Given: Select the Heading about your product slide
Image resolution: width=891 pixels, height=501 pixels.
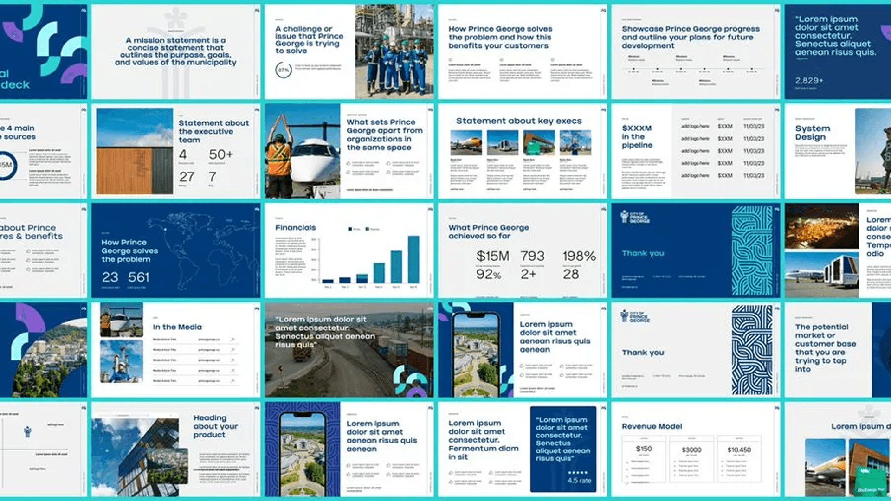Looking at the screenshot, I should (175, 449).
